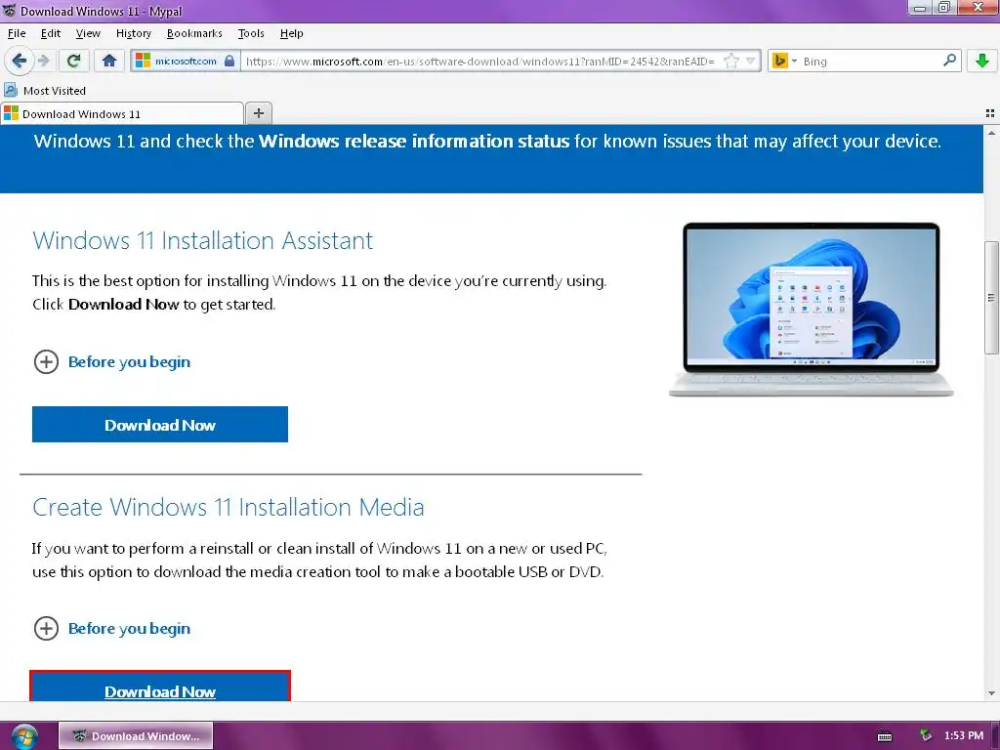1000x750 pixels.
Task: Open the Edit menu
Action: coord(51,33)
